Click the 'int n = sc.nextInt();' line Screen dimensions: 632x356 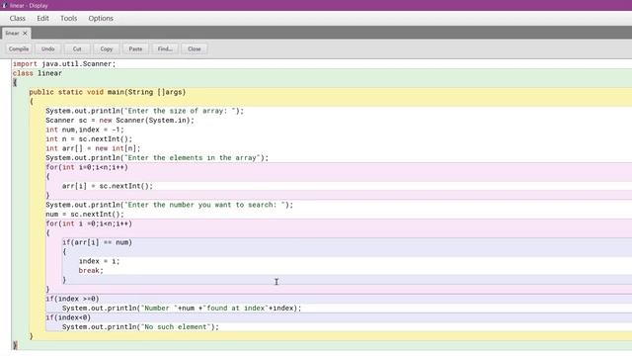point(89,138)
